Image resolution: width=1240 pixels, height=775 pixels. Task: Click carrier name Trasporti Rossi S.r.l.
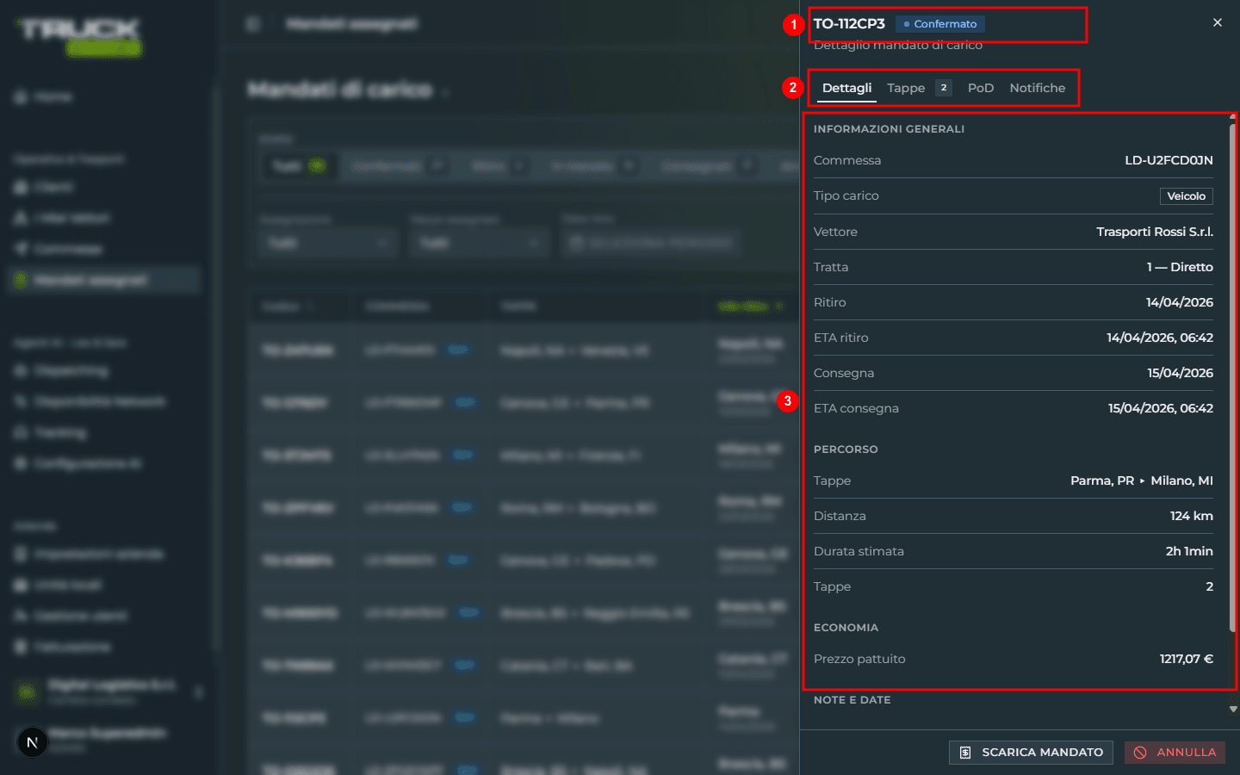tap(1155, 232)
